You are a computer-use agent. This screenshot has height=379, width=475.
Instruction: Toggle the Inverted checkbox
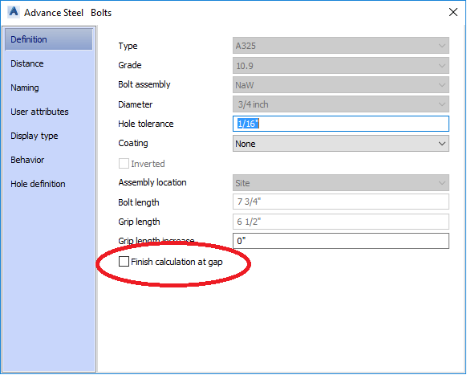(x=124, y=164)
